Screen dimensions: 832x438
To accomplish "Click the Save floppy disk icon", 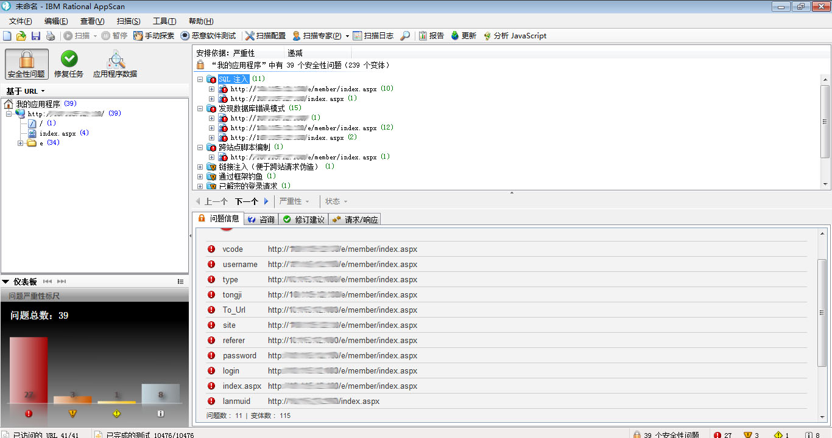I will (x=36, y=36).
